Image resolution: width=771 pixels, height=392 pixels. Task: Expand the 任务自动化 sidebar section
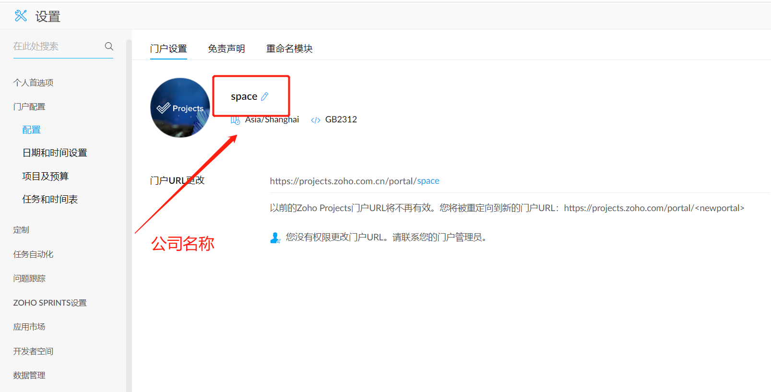[x=33, y=254]
